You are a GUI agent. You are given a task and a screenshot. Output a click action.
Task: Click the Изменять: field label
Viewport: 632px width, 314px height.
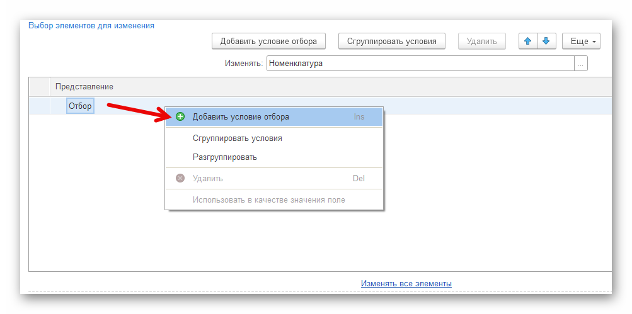point(244,63)
